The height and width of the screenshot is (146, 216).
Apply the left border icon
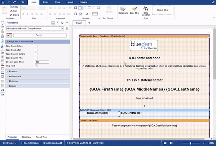tap(85, 8)
